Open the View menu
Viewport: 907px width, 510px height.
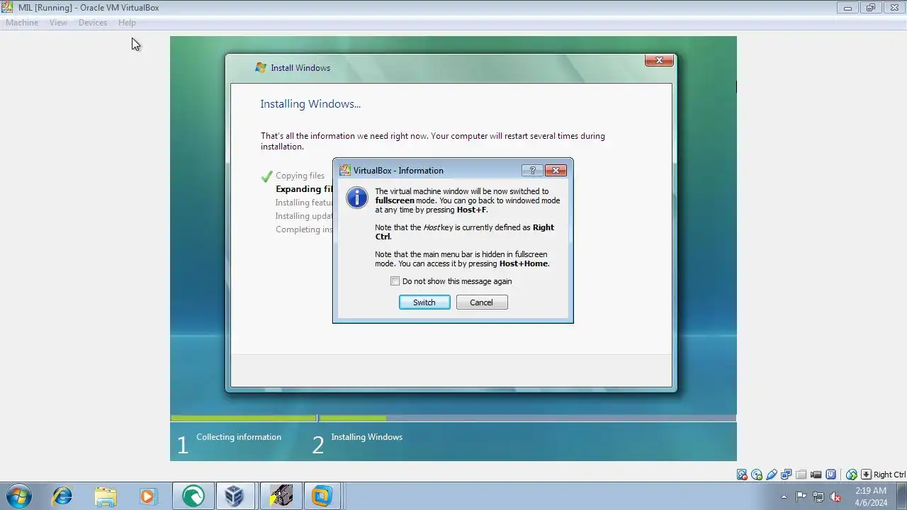coord(58,23)
